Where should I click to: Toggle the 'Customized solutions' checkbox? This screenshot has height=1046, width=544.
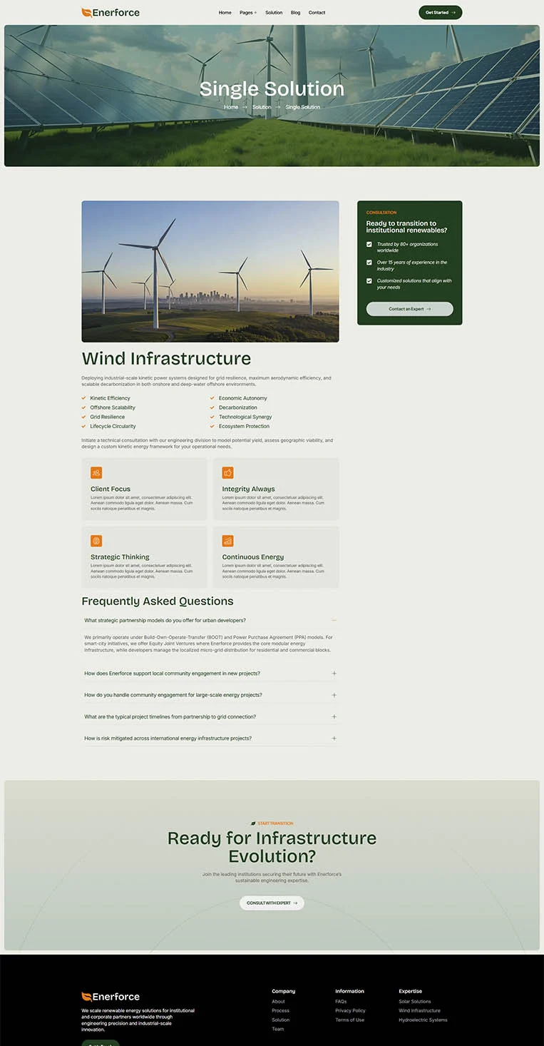369,281
